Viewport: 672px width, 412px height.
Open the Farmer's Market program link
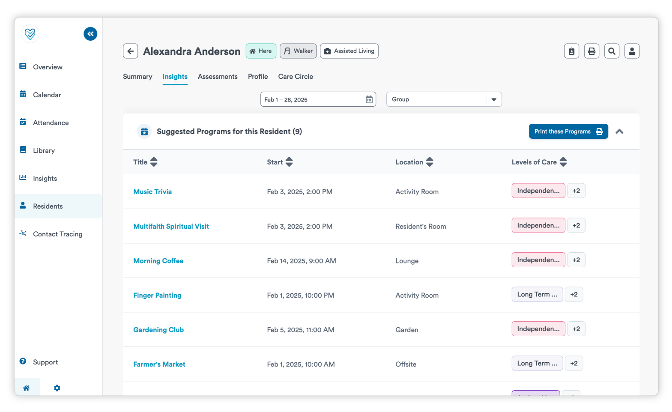click(x=159, y=364)
